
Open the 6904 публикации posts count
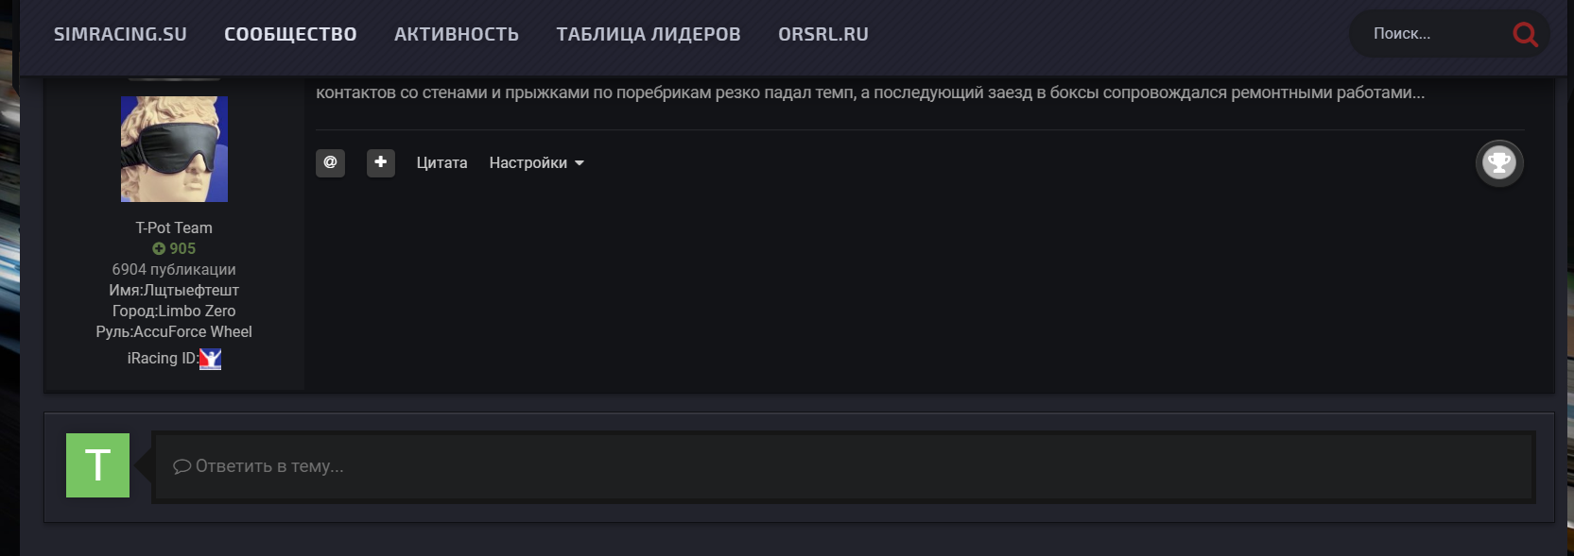[174, 269]
